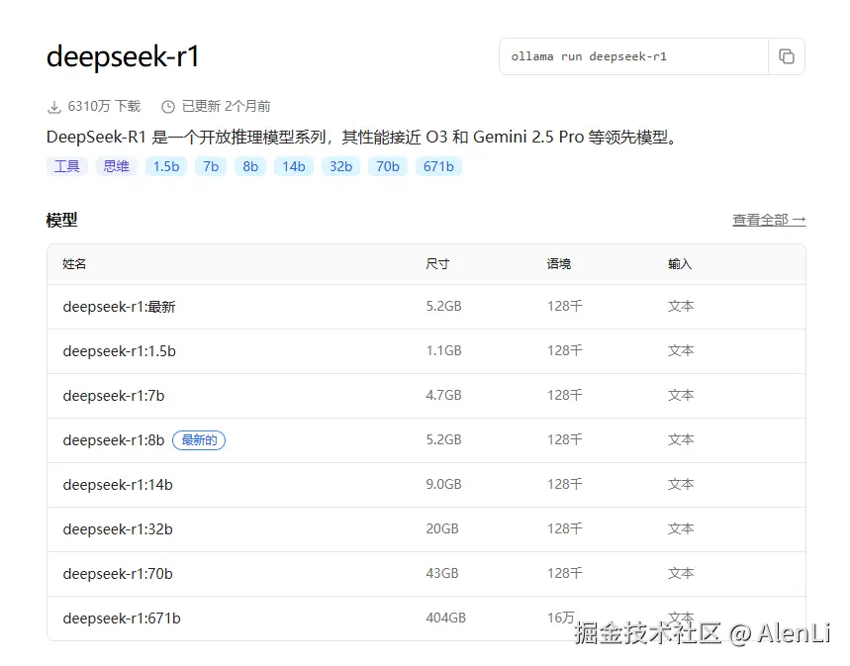This screenshot has width=850, height=666.
Task: Click the deepseek-r1 page title
Action: [123, 57]
